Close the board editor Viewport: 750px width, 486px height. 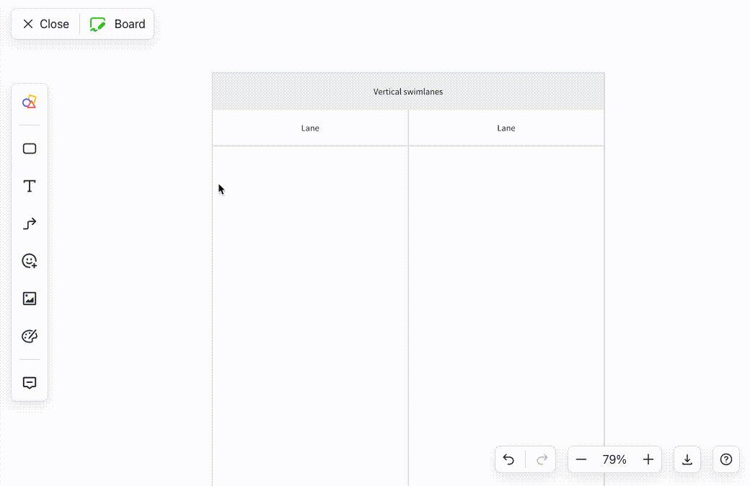pyautogui.click(x=45, y=24)
